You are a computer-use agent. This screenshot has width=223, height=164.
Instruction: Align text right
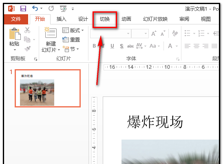[x=205, y=46]
